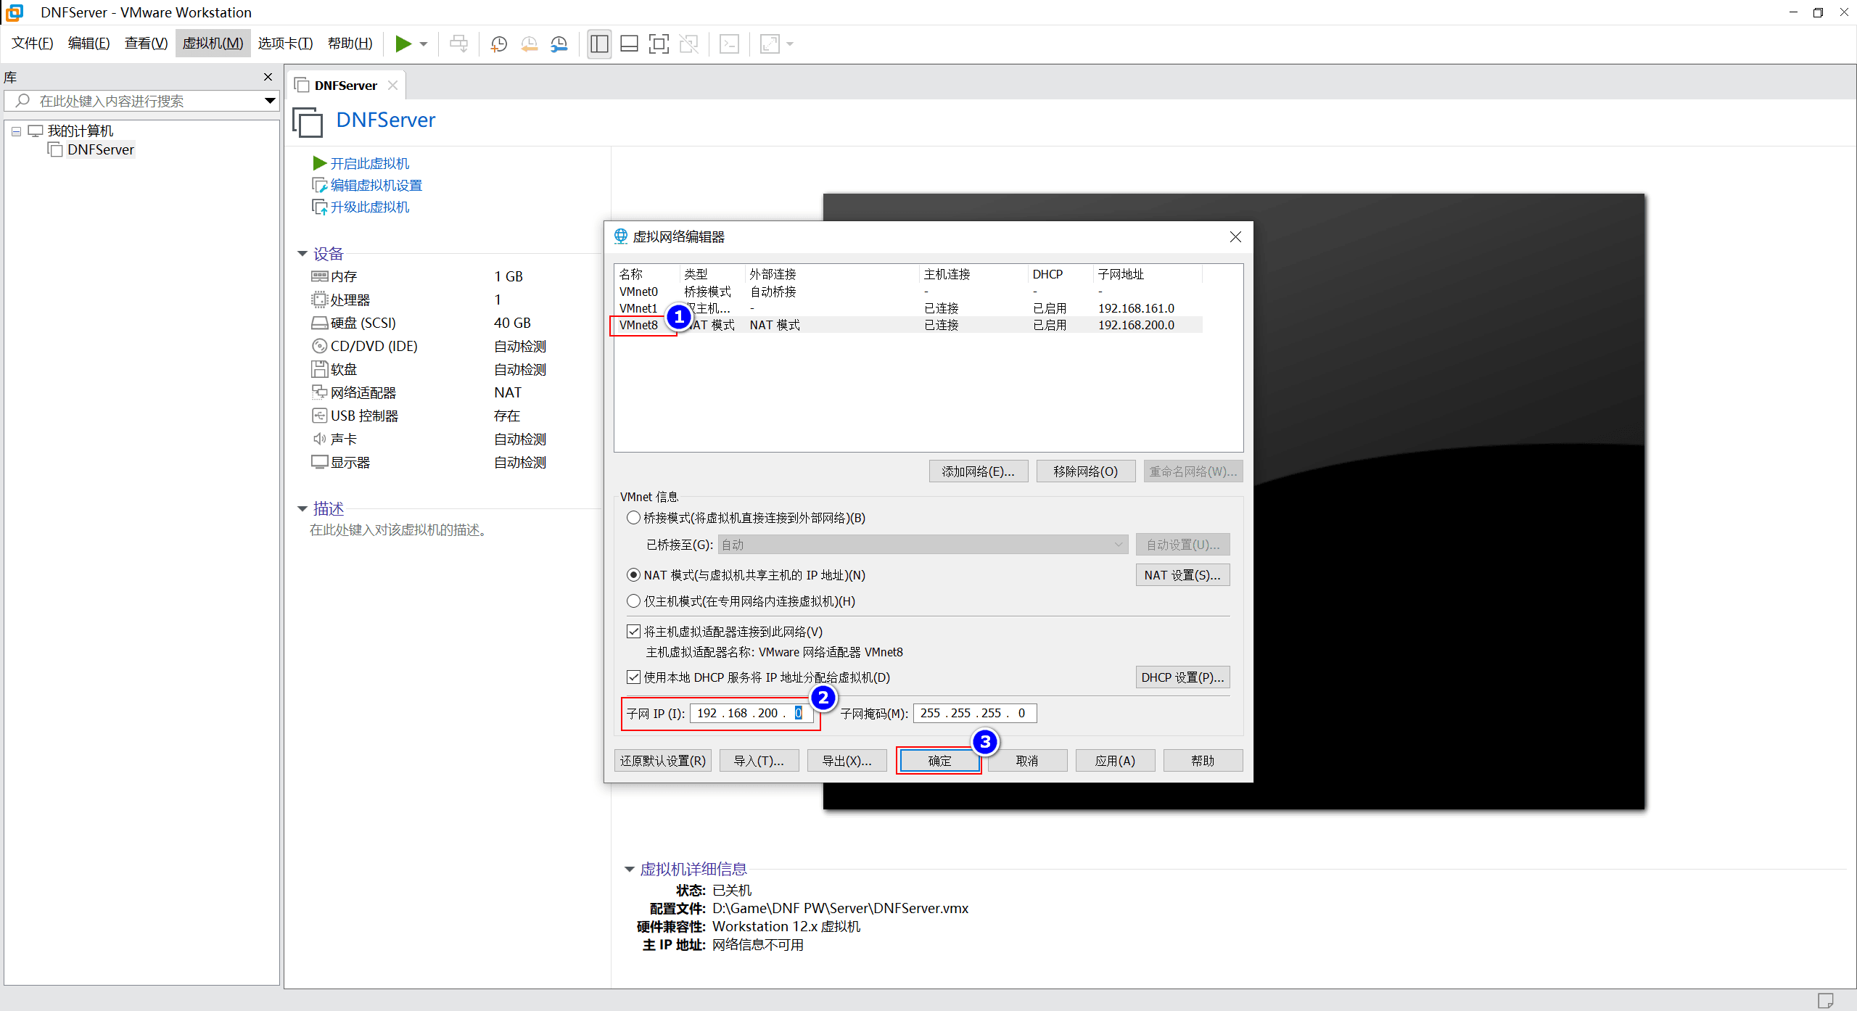Open the power options dropdown arrow
This screenshot has width=1857, height=1011.
click(424, 44)
